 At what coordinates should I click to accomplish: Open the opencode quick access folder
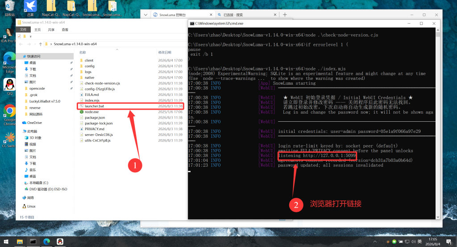[37, 89]
